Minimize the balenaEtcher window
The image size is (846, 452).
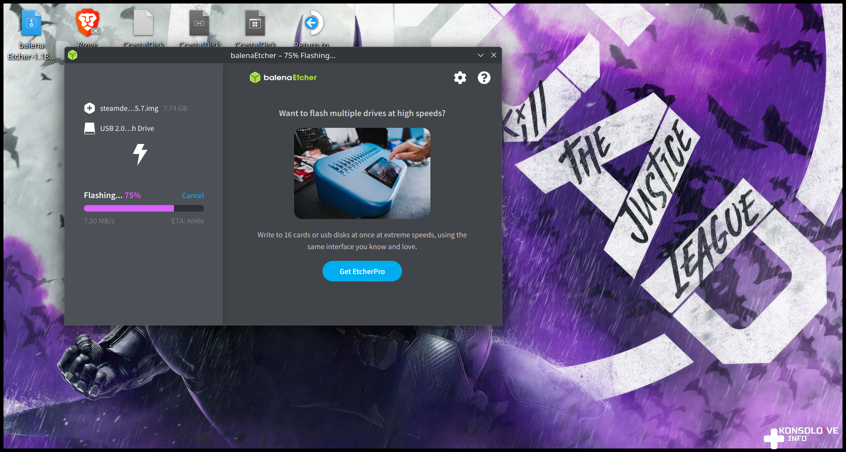[481, 55]
